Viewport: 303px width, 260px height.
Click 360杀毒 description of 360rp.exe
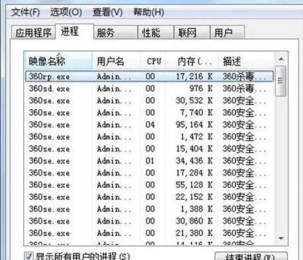pos(244,77)
